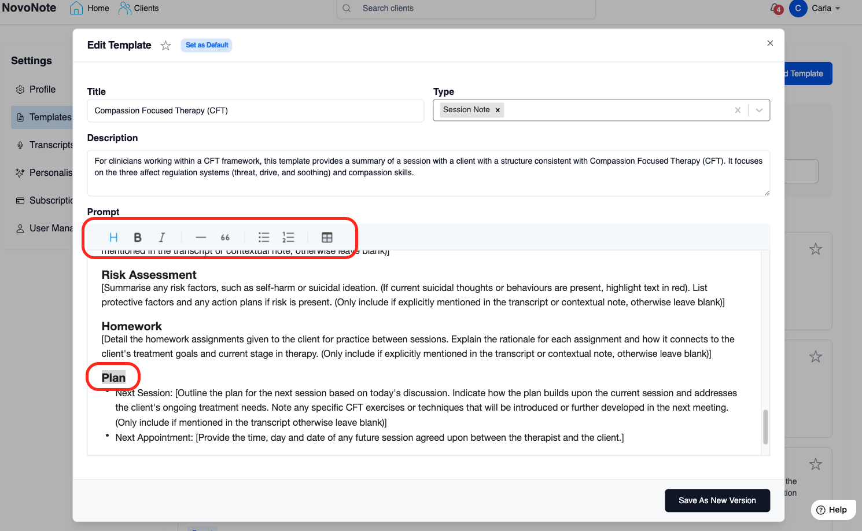Click the Add Template button behind dialog

click(x=808, y=73)
